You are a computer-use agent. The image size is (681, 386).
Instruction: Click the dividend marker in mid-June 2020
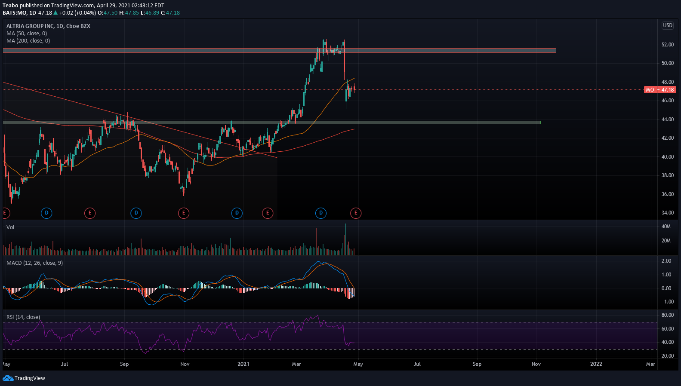pyautogui.click(x=46, y=213)
